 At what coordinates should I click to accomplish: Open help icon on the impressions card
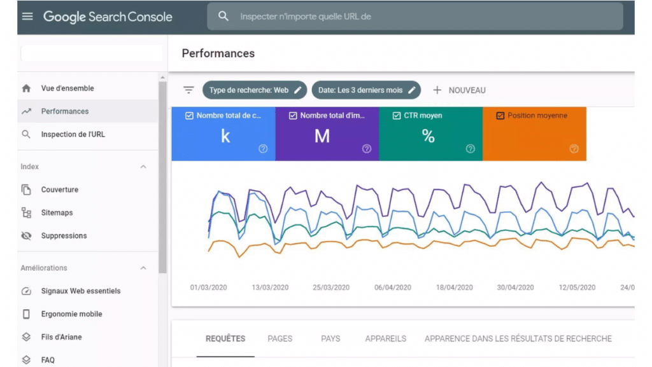(366, 149)
